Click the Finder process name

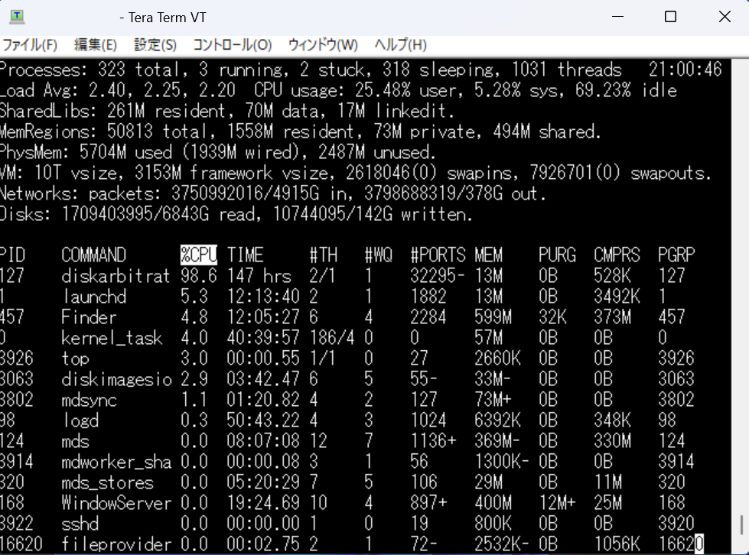[89, 317]
